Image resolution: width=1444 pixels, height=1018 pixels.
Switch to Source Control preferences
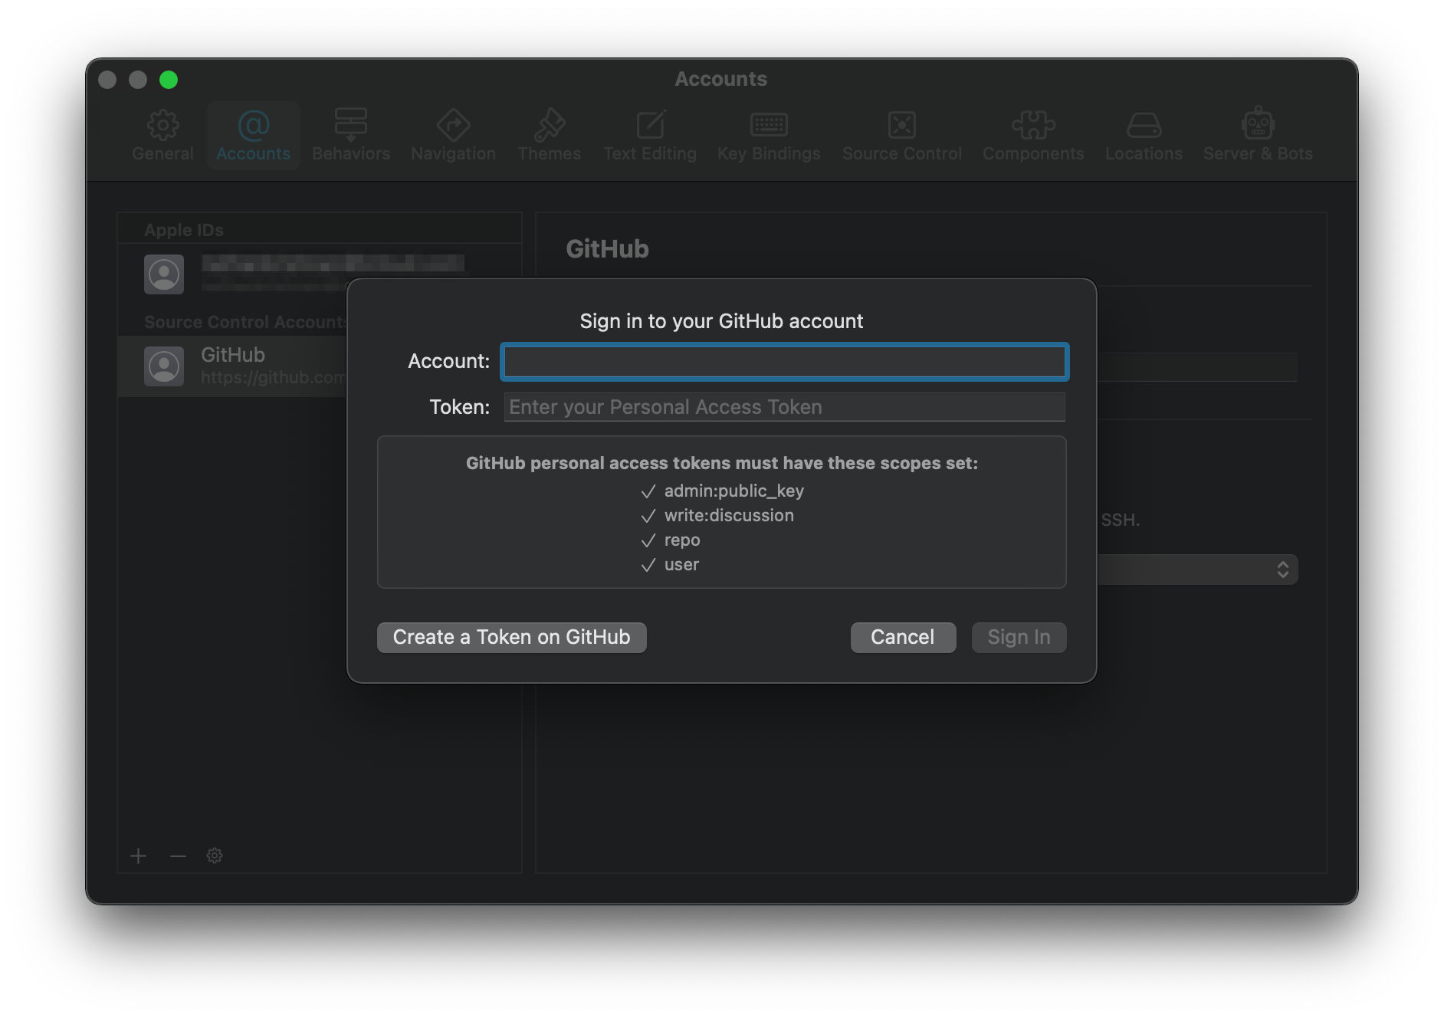[x=901, y=136]
